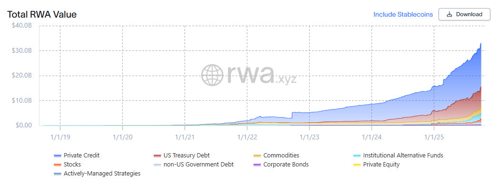Toggle Stocks legend entry
Viewport: 498px width, 195px height.
[72, 165]
